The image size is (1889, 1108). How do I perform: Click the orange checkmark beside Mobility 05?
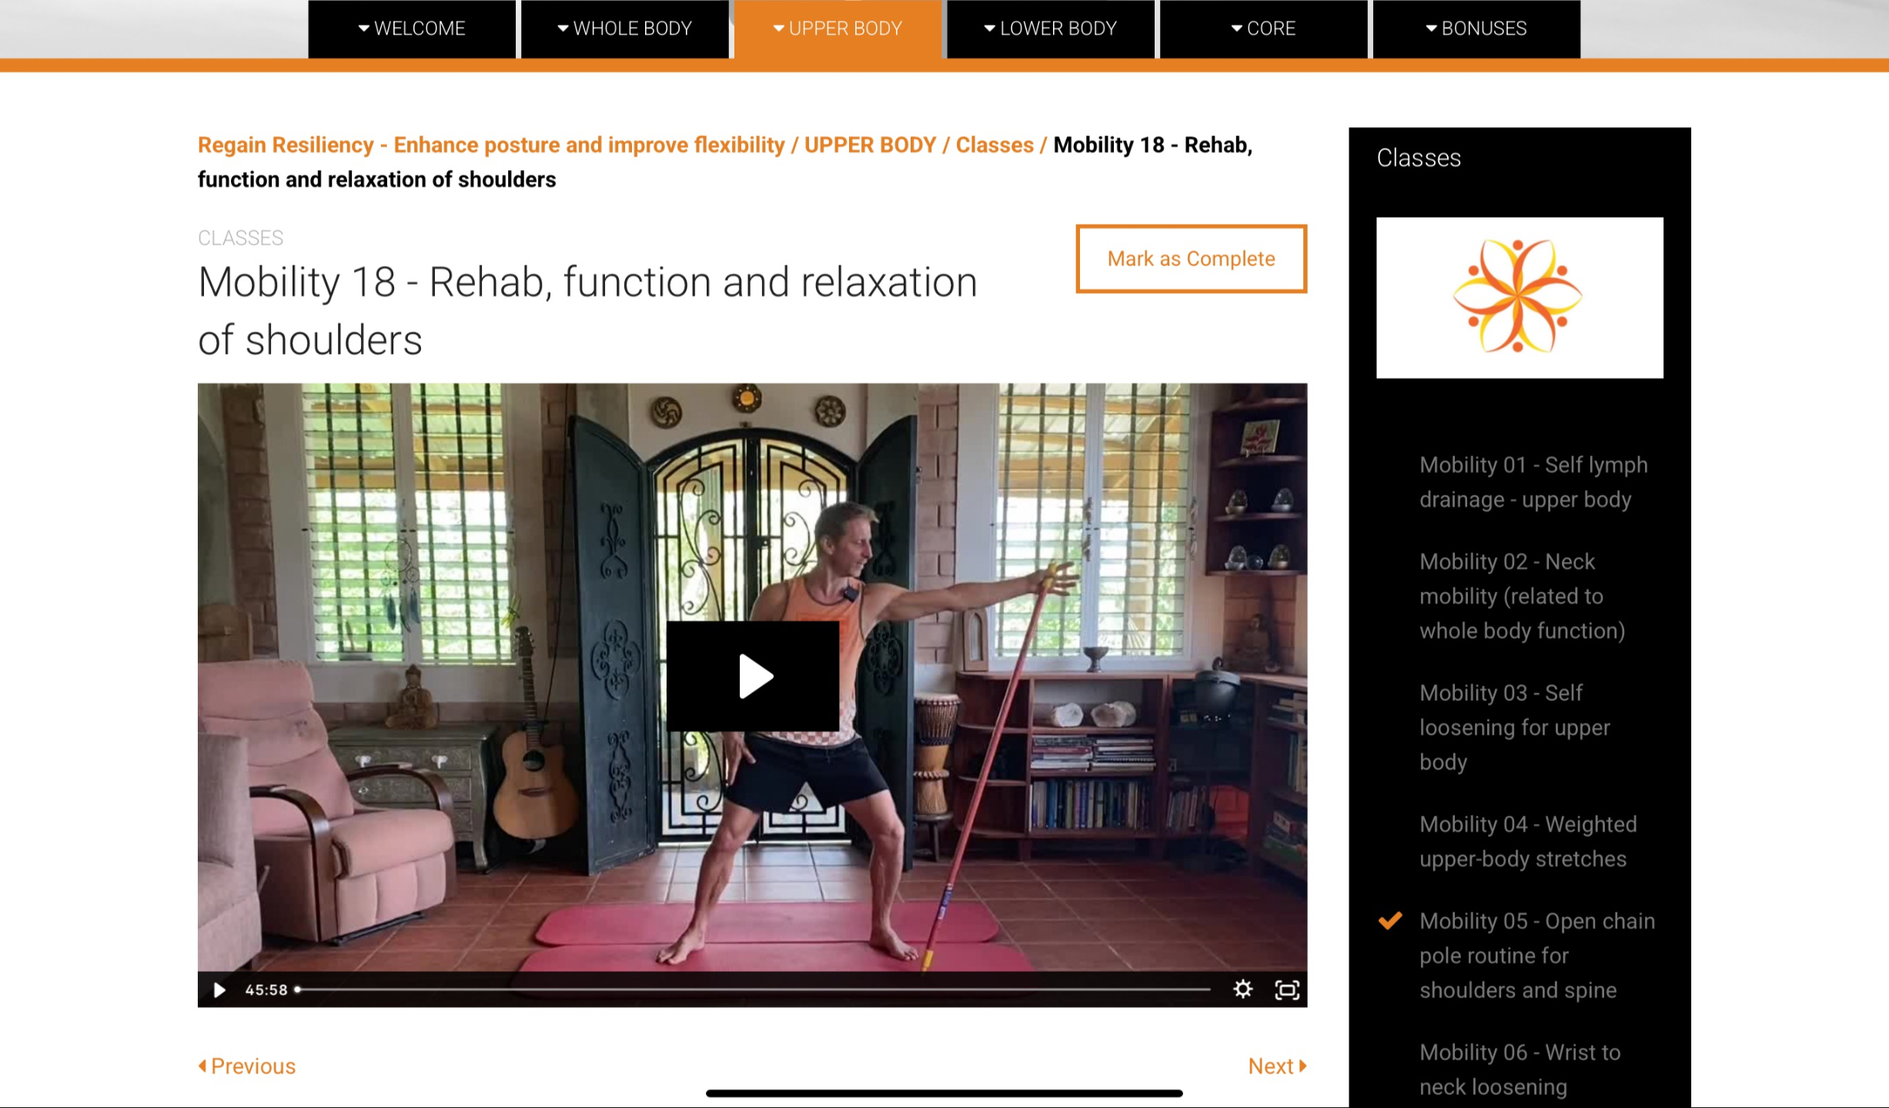tap(1389, 920)
